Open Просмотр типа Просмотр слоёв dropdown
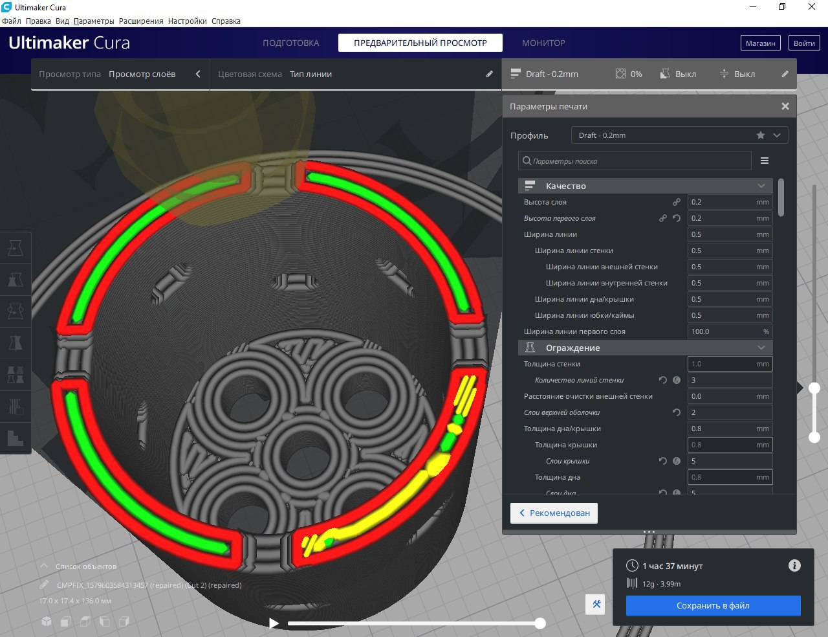 120,74
